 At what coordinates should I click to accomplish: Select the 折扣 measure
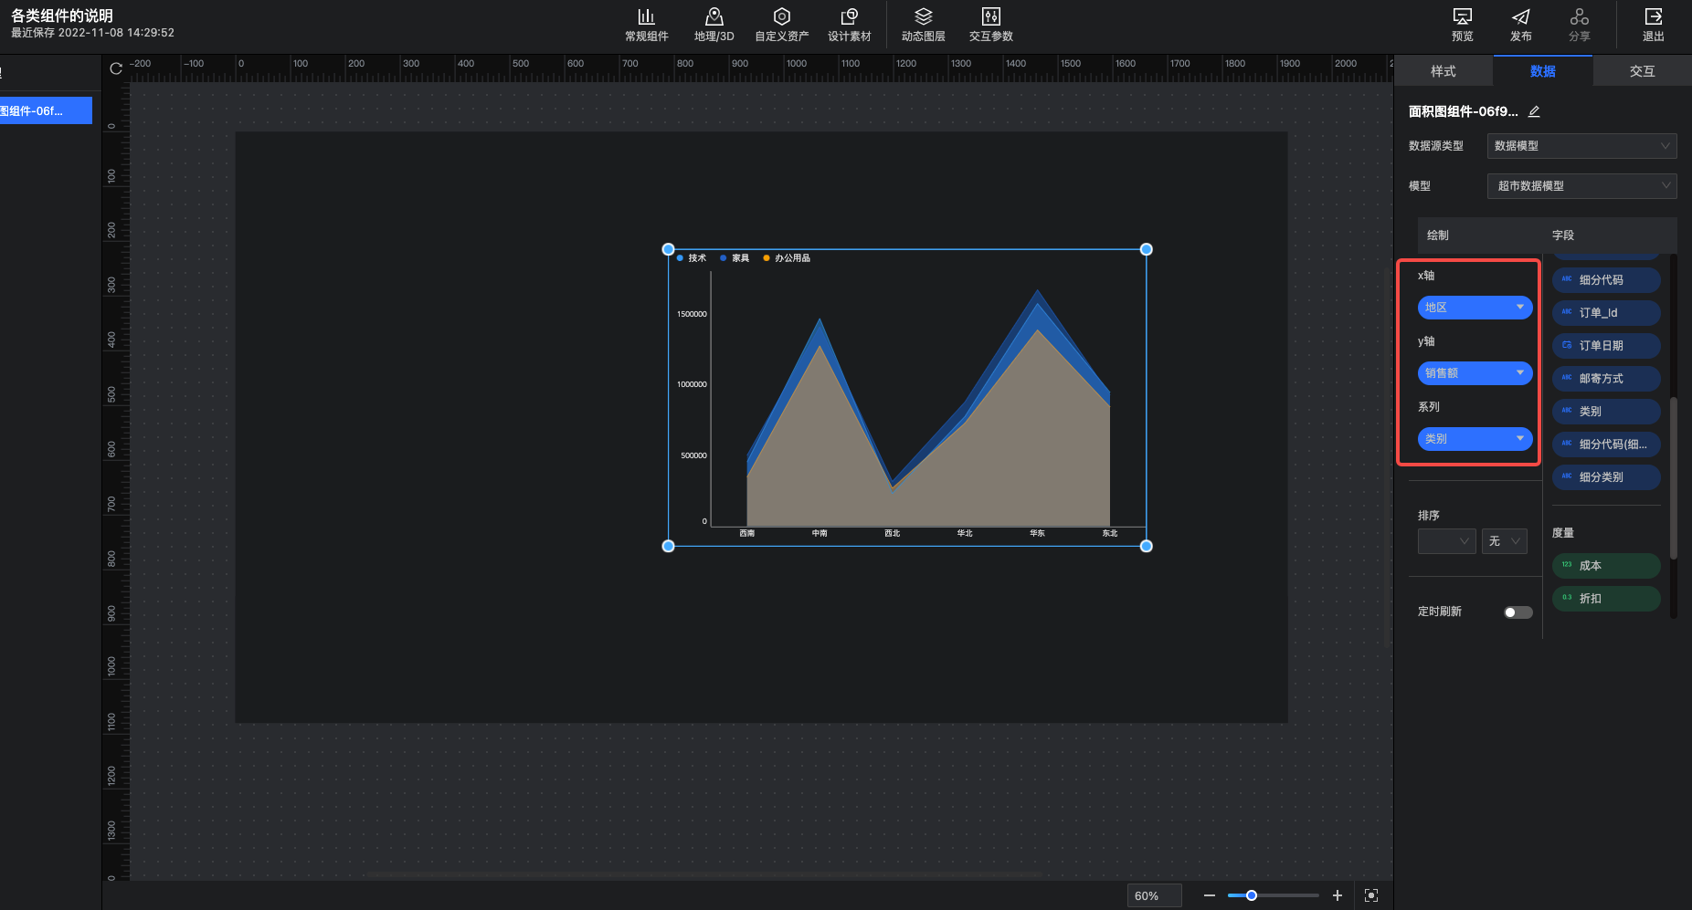[x=1606, y=599]
